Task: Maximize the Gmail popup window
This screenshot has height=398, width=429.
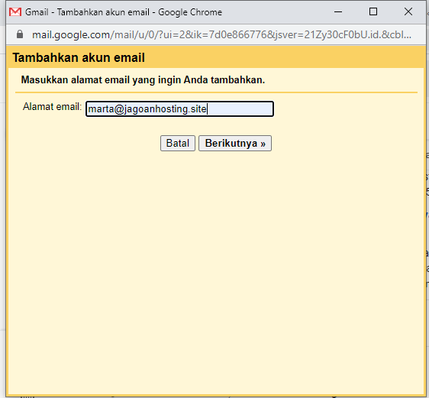Action: point(373,11)
